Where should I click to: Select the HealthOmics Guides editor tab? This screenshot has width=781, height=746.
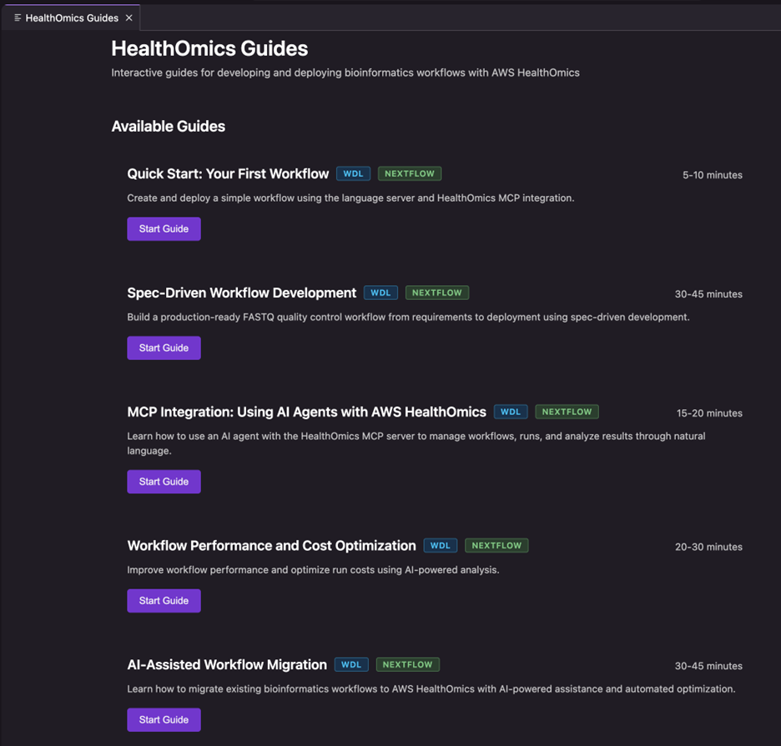pos(72,18)
